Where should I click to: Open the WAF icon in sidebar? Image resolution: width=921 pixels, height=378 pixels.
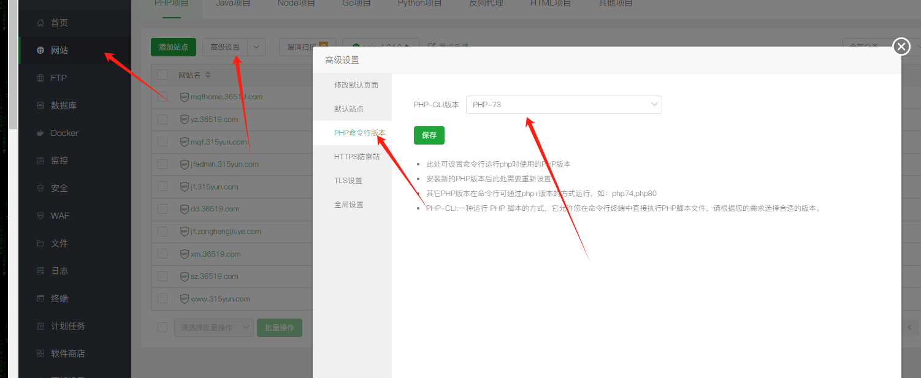[x=40, y=216]
